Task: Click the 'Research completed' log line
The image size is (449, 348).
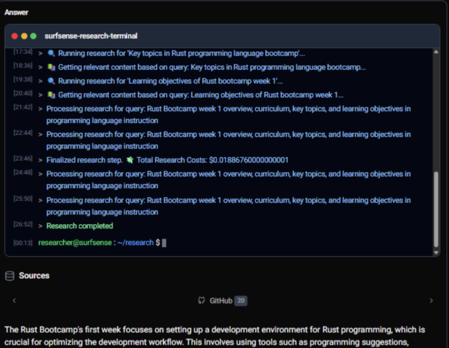Action: pyautogui.click(x=79, y=226)
